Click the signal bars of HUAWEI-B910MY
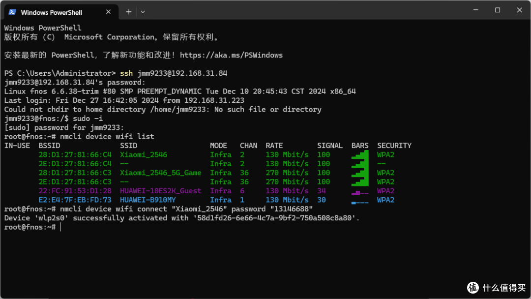 [x=360, y=203]
